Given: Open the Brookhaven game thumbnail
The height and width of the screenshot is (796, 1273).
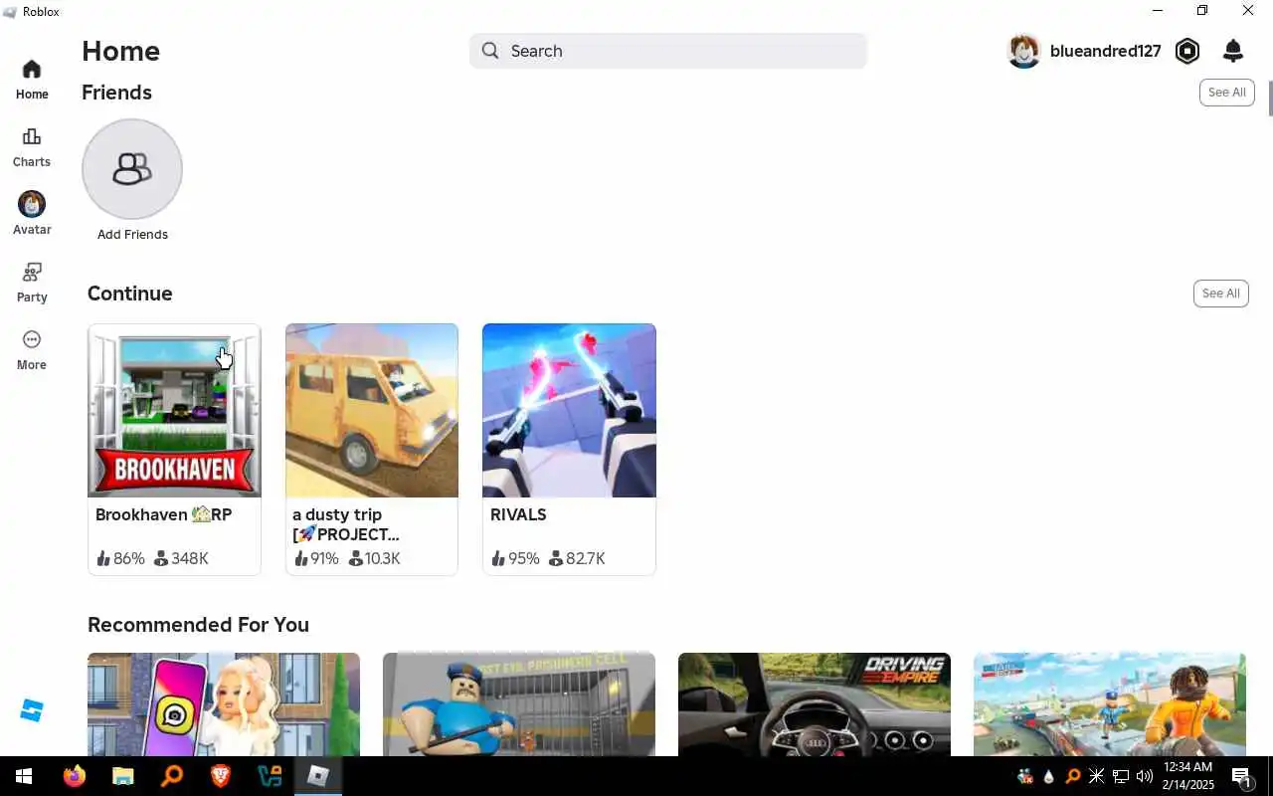Looking at the screenshot, I should pyautogui.click(x=174, y=410).
